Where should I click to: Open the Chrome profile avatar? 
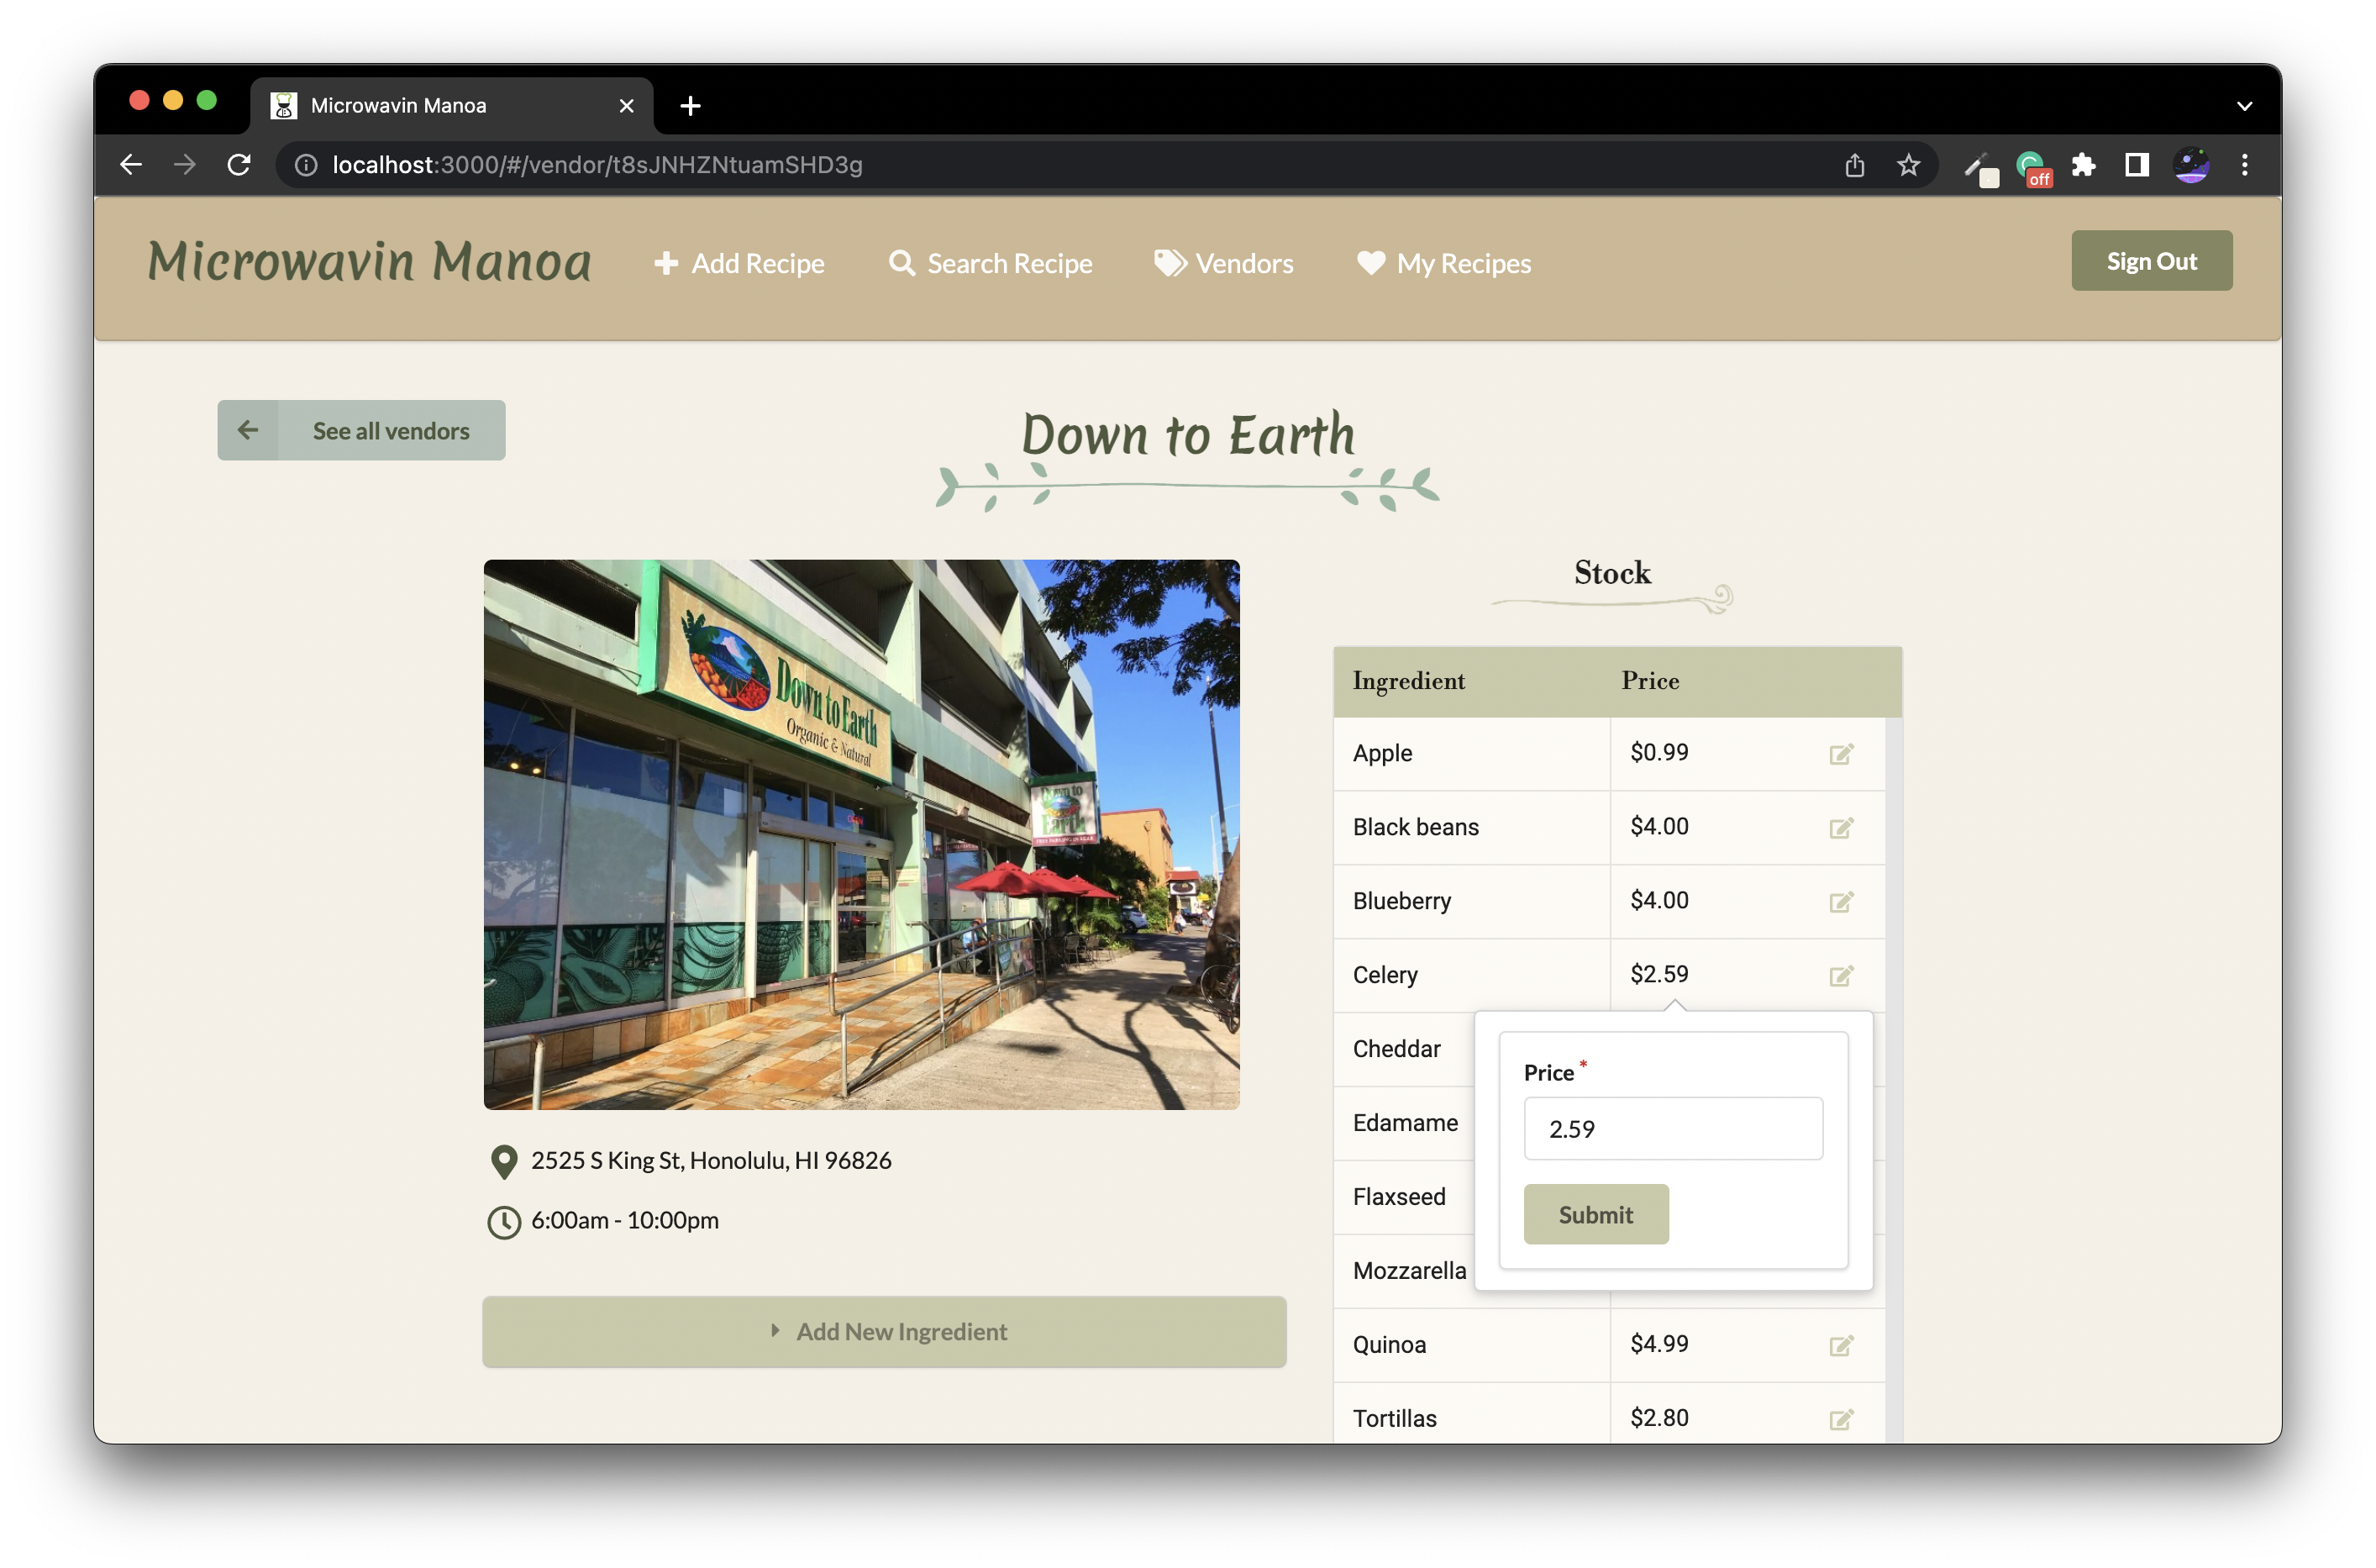click(2192, 165)
